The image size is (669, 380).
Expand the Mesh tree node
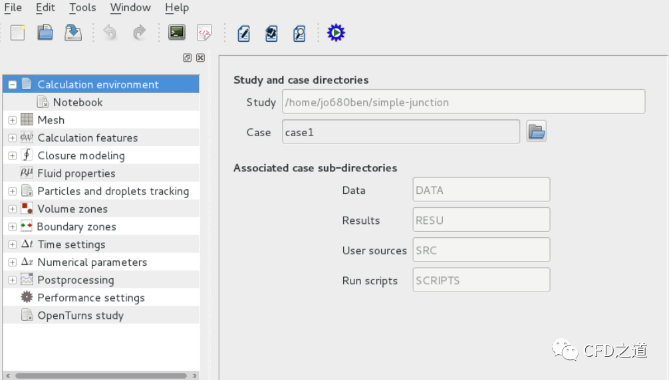pos(12,120)
